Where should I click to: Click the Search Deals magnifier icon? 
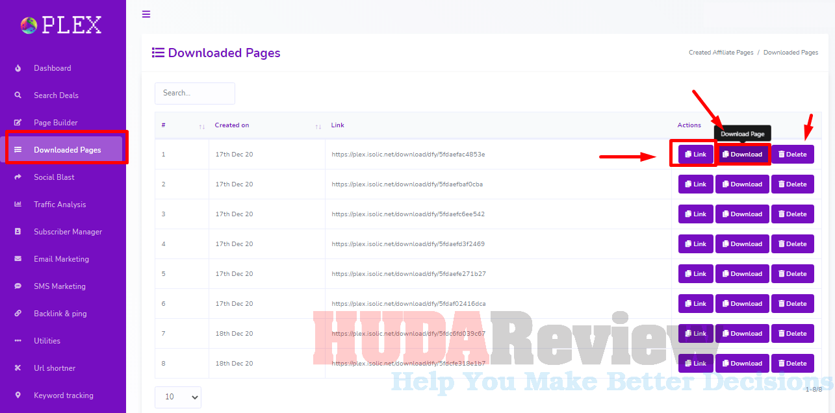pos(18,95)
